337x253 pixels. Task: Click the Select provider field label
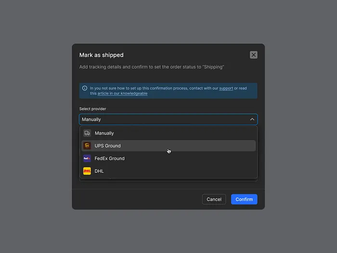click(93, 109)
